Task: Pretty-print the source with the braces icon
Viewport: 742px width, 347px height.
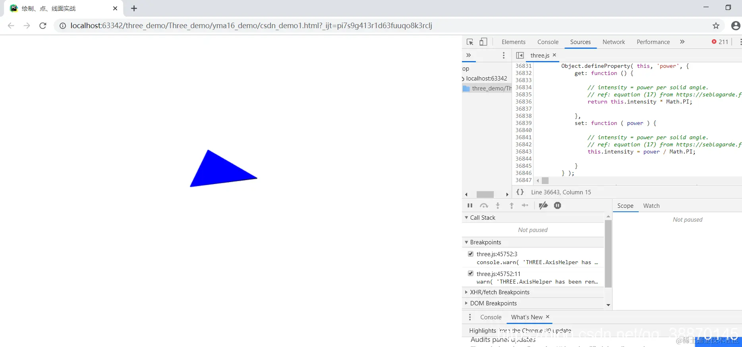Action: point(520,192)
